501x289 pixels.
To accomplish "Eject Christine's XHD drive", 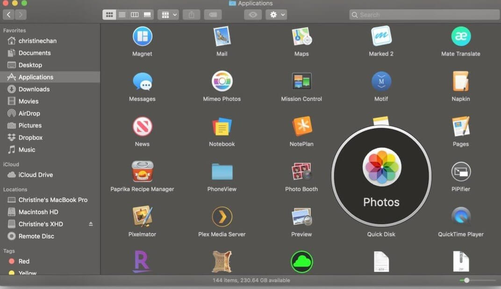I will 91,224.
